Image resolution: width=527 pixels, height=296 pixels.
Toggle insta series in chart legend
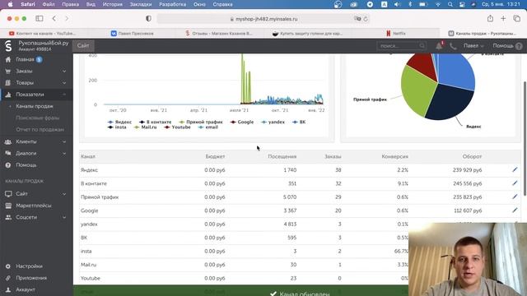[117, 127]
